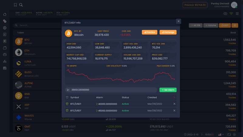Select the ALPINE token row
243x137 pixels.
[x=125, y=85]
